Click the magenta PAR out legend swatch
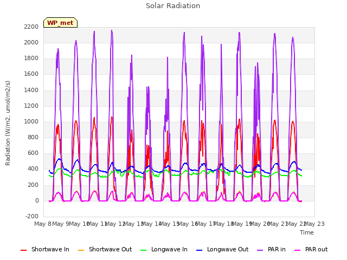Image resolution: width=347 pixels, height=260 pixels. tap(298, 250)
